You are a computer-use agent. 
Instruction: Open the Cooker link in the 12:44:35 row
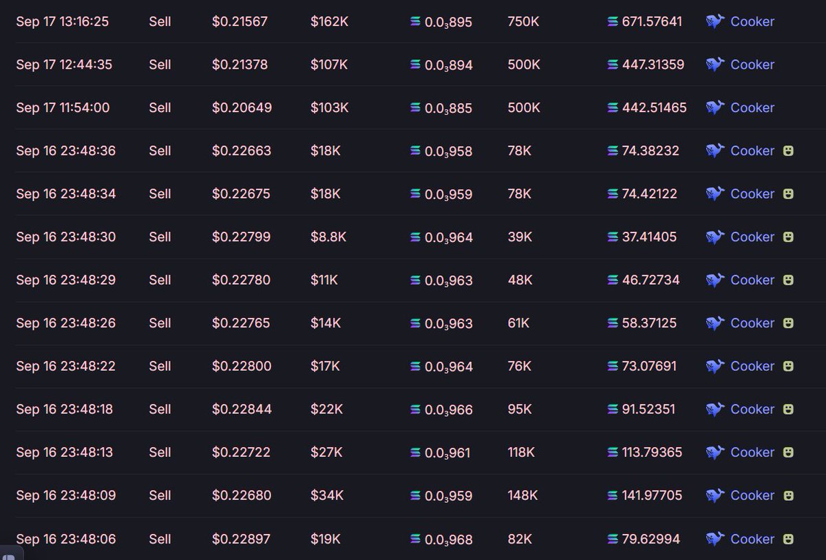(x=752, y=65)
